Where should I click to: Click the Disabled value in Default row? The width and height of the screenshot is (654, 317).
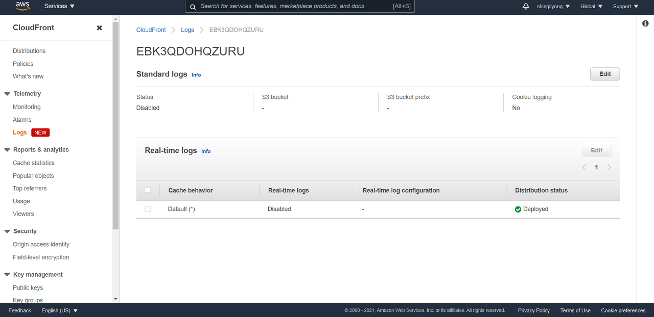279,209
